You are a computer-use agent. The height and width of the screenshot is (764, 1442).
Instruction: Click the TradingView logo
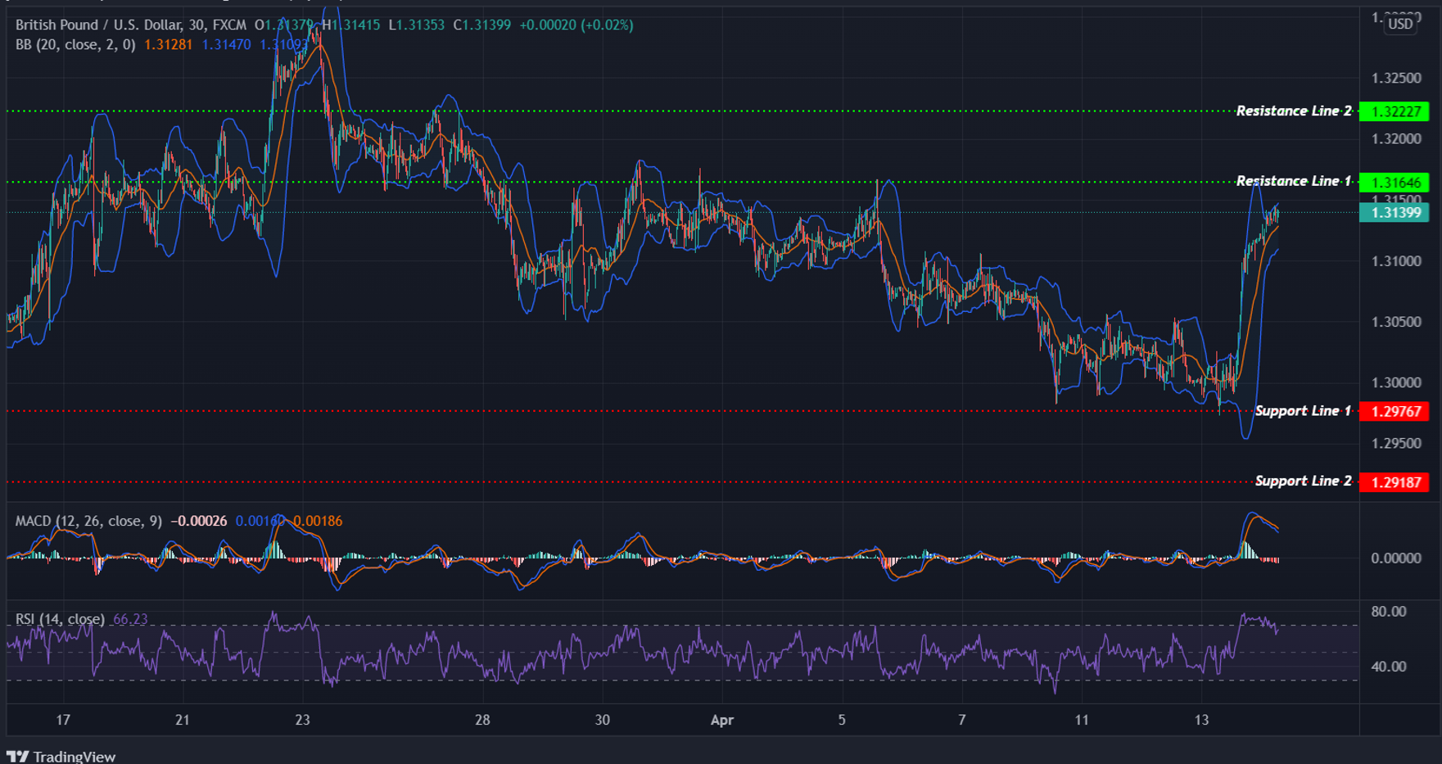coord(61,755)
